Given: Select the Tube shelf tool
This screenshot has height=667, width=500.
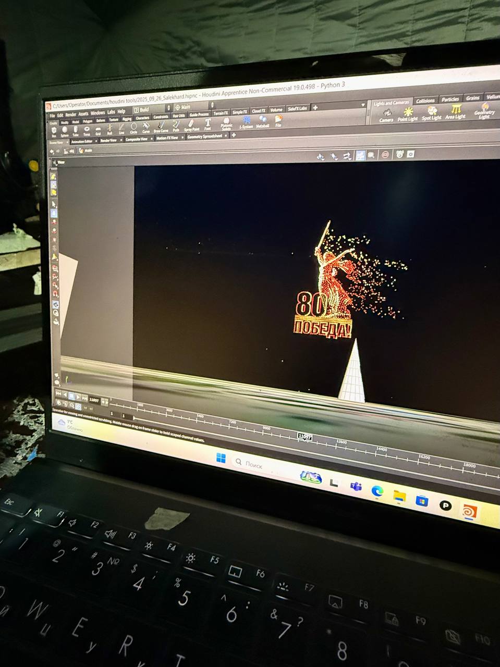Looking at the screenshot, I should [76, 132].
